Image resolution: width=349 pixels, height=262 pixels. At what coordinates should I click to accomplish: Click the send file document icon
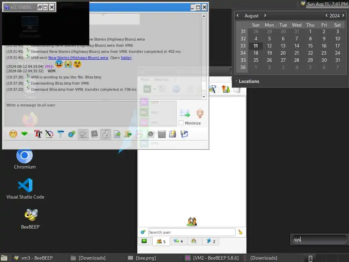[117, 134]
